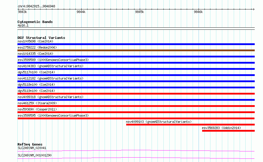Click the 9844k ruler tick label
This screenshot has height=162, width=263.
coord(81,12)
